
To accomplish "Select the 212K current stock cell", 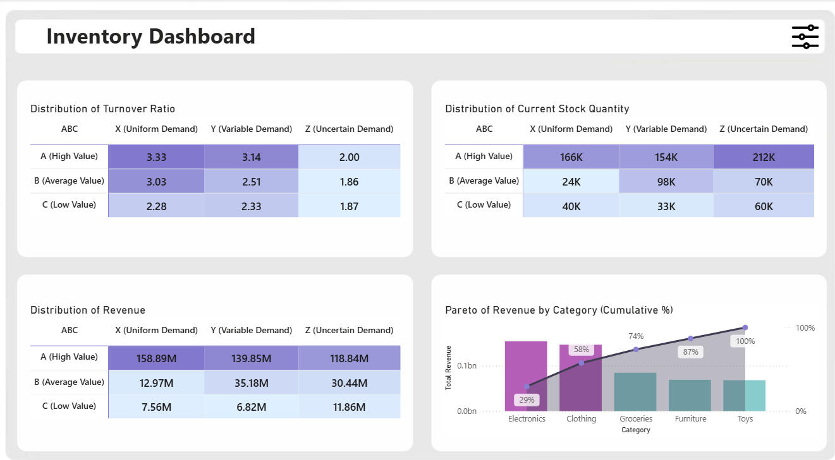I will point(764,157).
